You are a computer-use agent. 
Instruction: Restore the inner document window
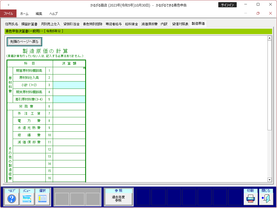(258, 14)
